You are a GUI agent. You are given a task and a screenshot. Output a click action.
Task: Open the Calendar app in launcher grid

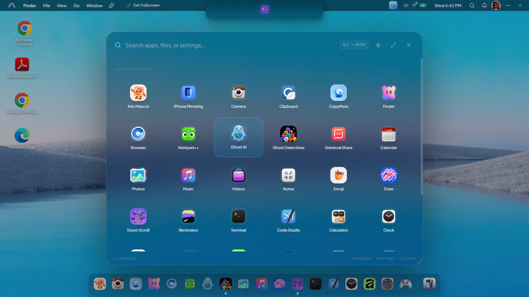[389, 137]
